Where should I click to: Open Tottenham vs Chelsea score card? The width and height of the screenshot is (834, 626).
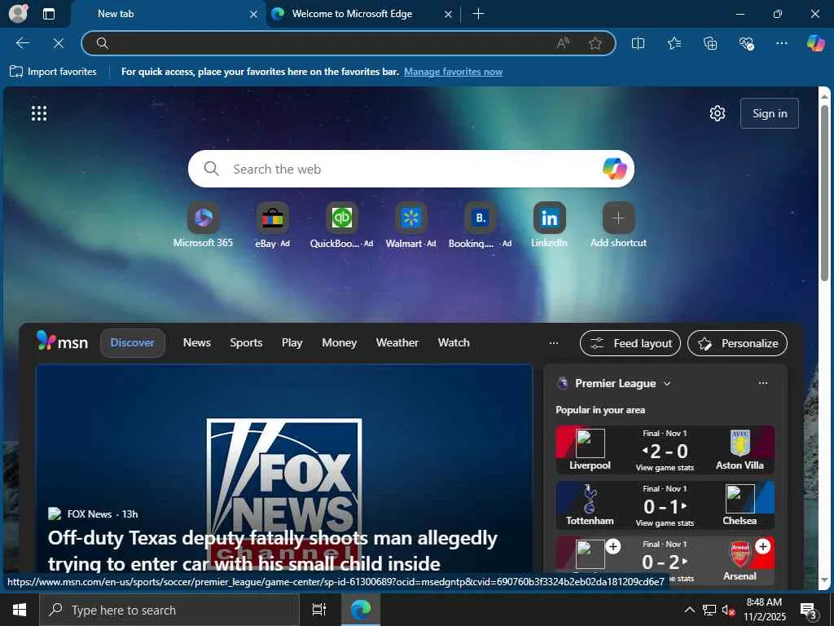point(665,505)
